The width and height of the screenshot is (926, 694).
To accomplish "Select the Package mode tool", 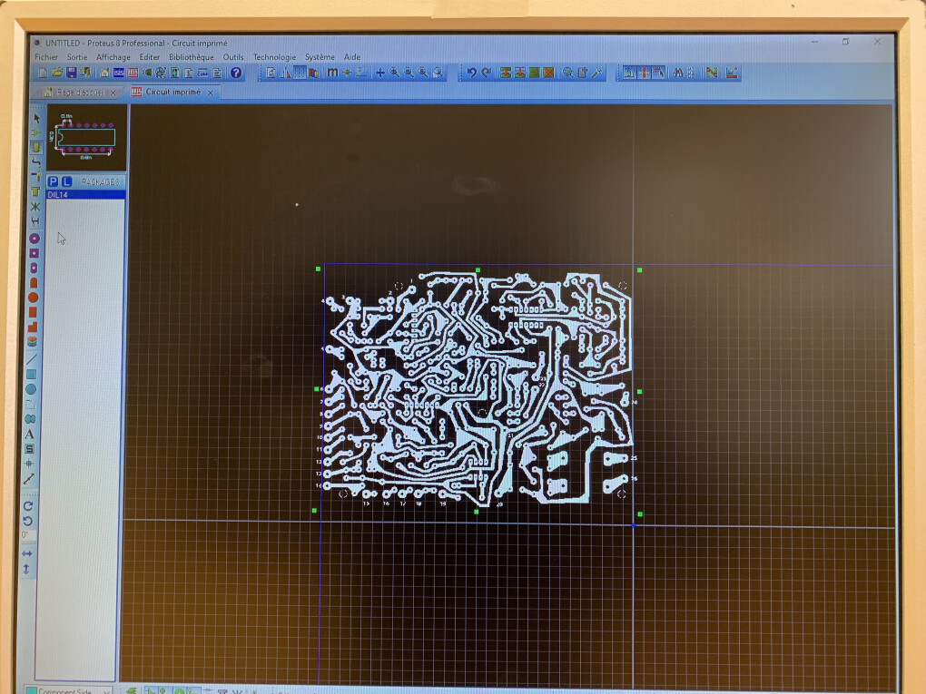I will [x=36, y=147].
